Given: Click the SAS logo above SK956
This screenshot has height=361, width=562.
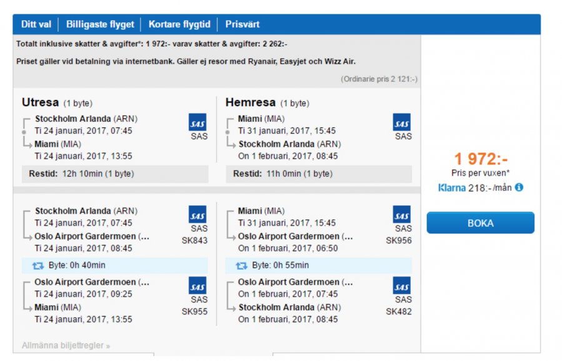Looking at the screenshot, I should click(402, 214).
